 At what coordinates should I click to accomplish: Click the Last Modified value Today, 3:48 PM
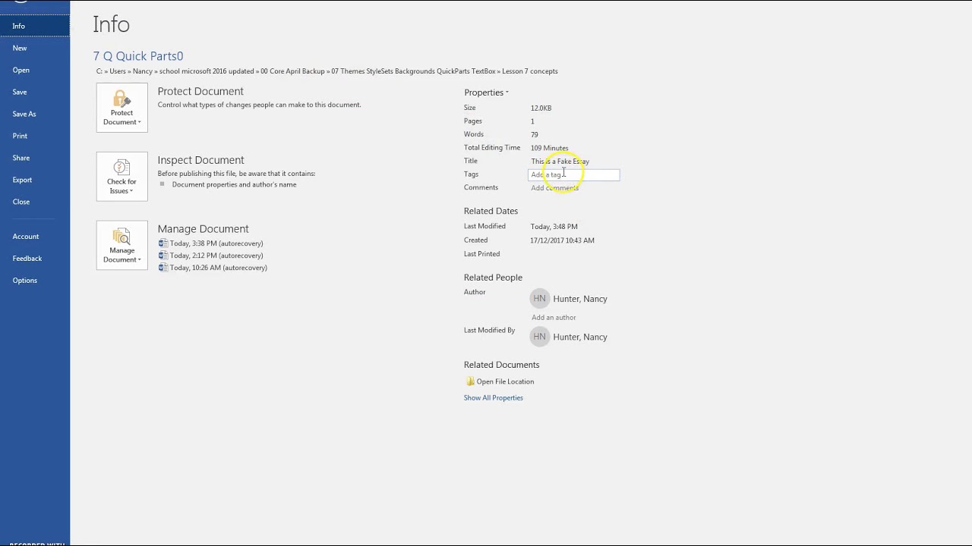pos(554,227)
